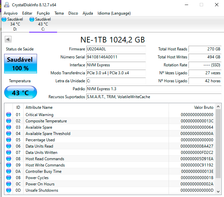Open the Editar menu
This screenshot has height=197, width=224.
click(27, 13)
